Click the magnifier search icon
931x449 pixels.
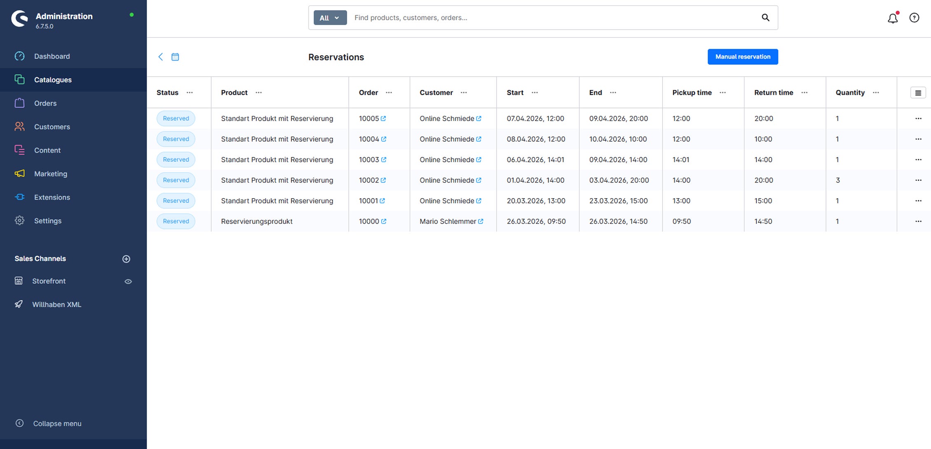[765, 17]
